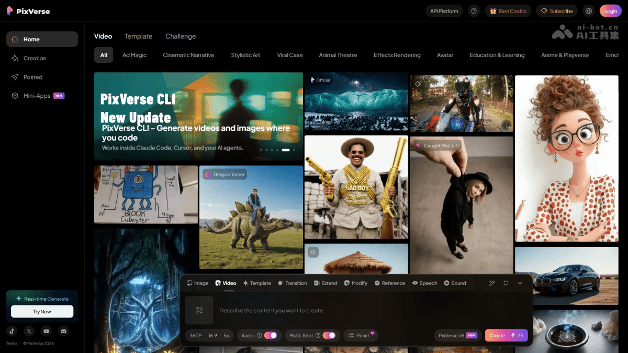Switch to the top Template tab beside Challenge
The height and width of the screenshot is (353, 628).
click(138, 36)
